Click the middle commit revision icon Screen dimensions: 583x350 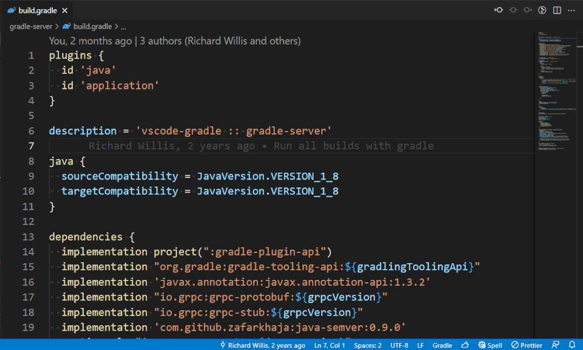point(513,10)
